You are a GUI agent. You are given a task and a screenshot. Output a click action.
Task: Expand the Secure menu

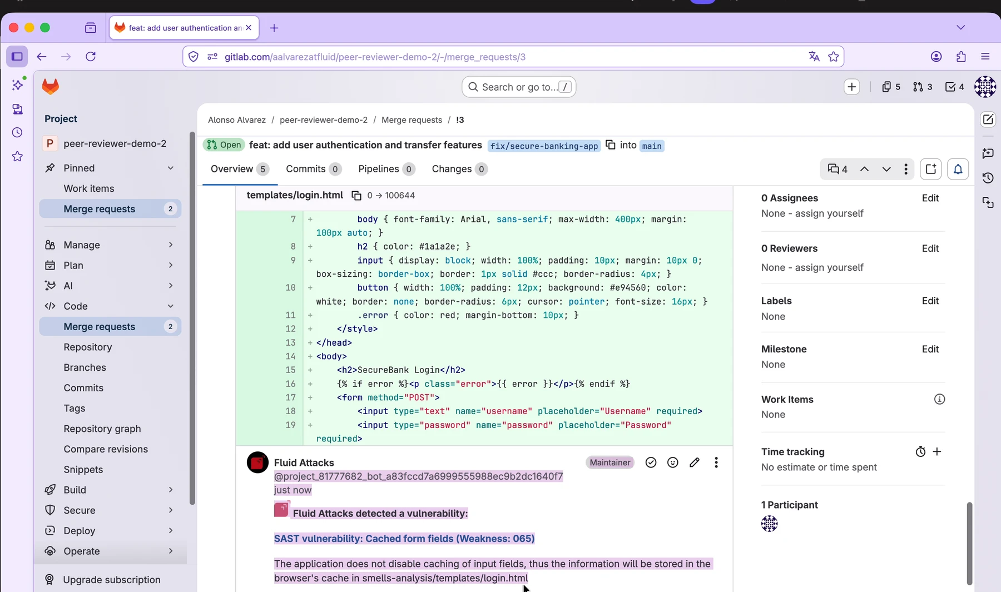(x=110, y=510)
